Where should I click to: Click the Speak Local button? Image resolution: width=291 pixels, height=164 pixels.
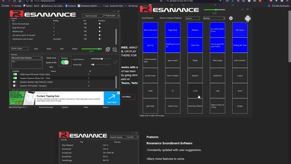coord(51,58)
